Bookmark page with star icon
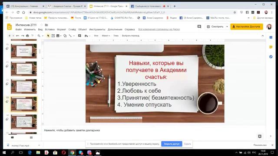 (x=235, y=13)
